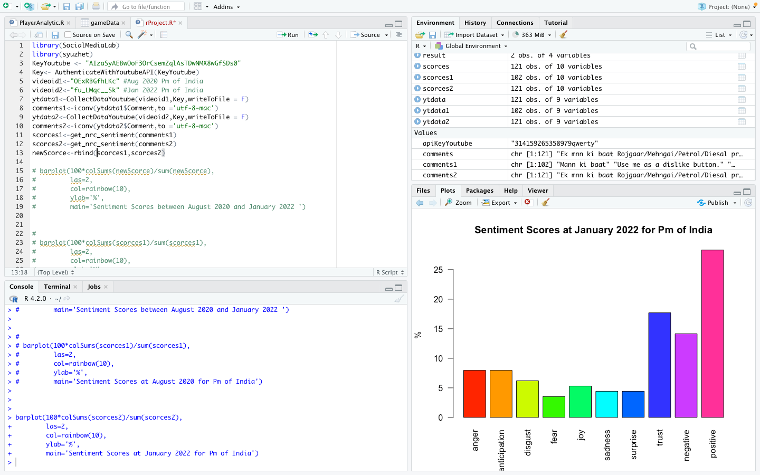Switch to the PlayerAnalytic.R tab
760x475 pixels.
click(x=41, y=23)
